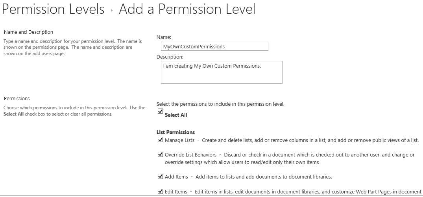
Task: Clear the Add Items checkbox
Action: click(160, 177)
